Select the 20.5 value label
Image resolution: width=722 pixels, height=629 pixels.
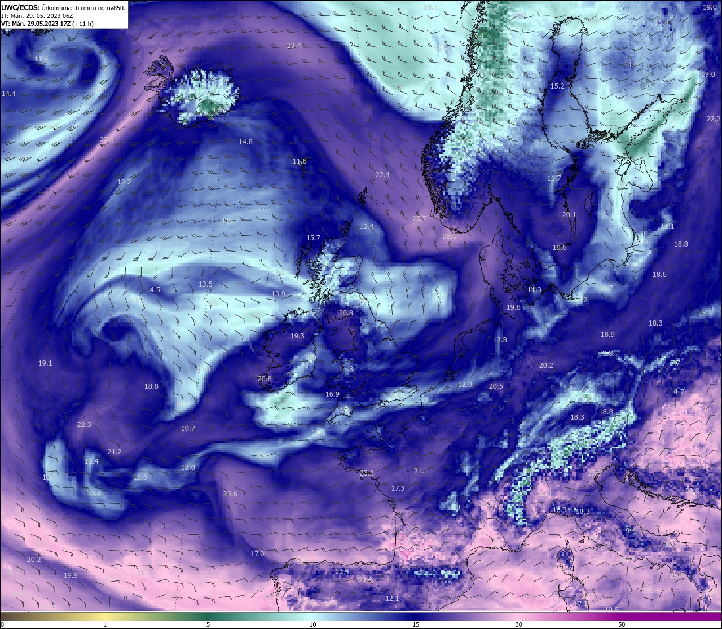496,386
